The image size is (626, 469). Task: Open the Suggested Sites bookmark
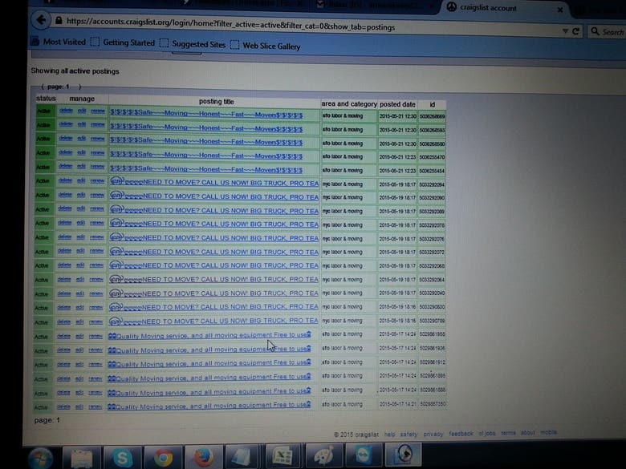click(x=193, y=44)
